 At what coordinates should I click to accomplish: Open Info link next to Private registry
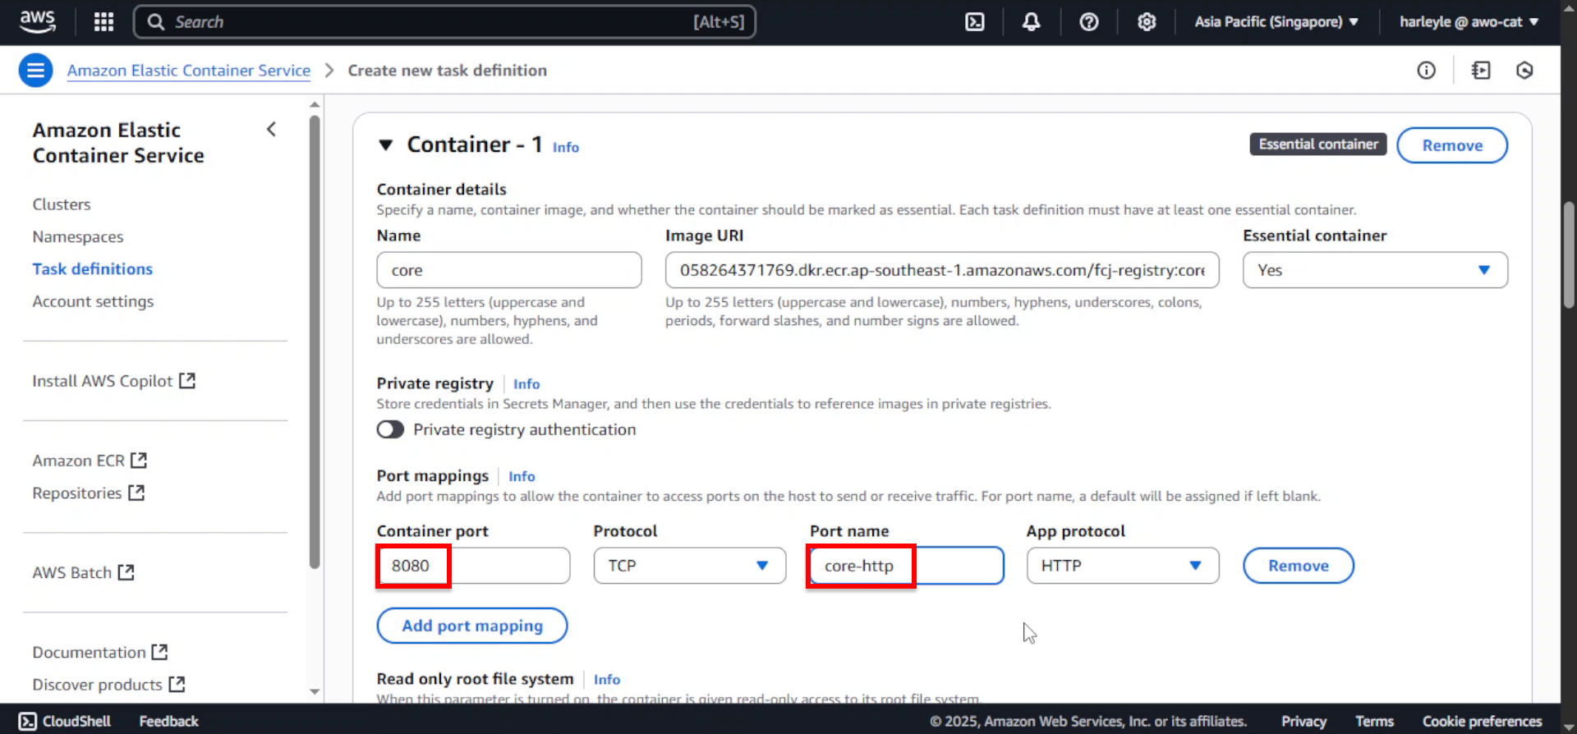[526, 383]
